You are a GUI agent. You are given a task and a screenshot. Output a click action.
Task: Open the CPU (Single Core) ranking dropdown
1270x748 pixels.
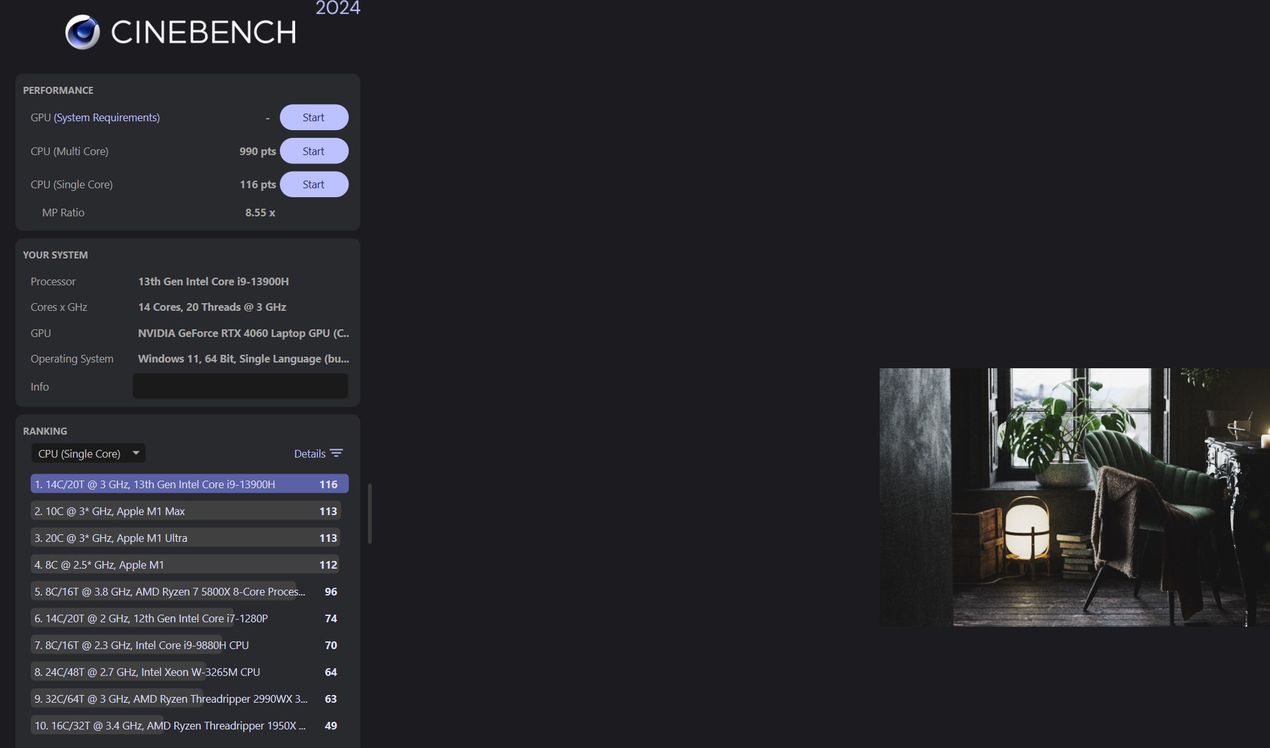[80, 453]
